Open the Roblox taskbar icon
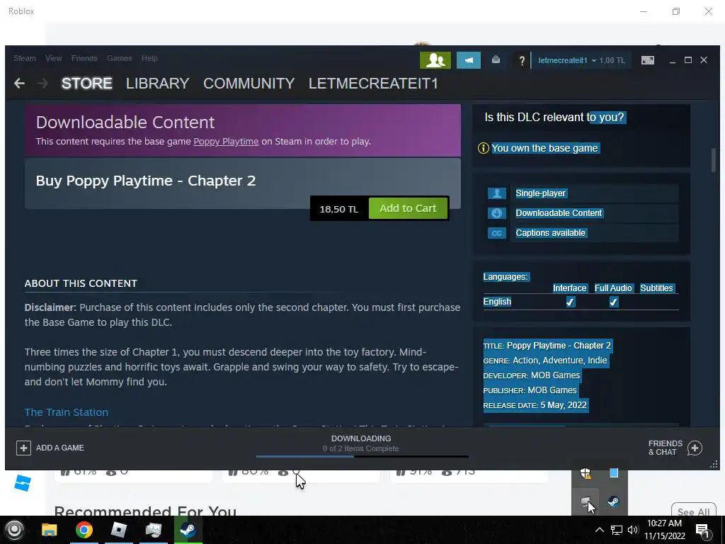This screenshot has width=725, height=544. point(119,530)
